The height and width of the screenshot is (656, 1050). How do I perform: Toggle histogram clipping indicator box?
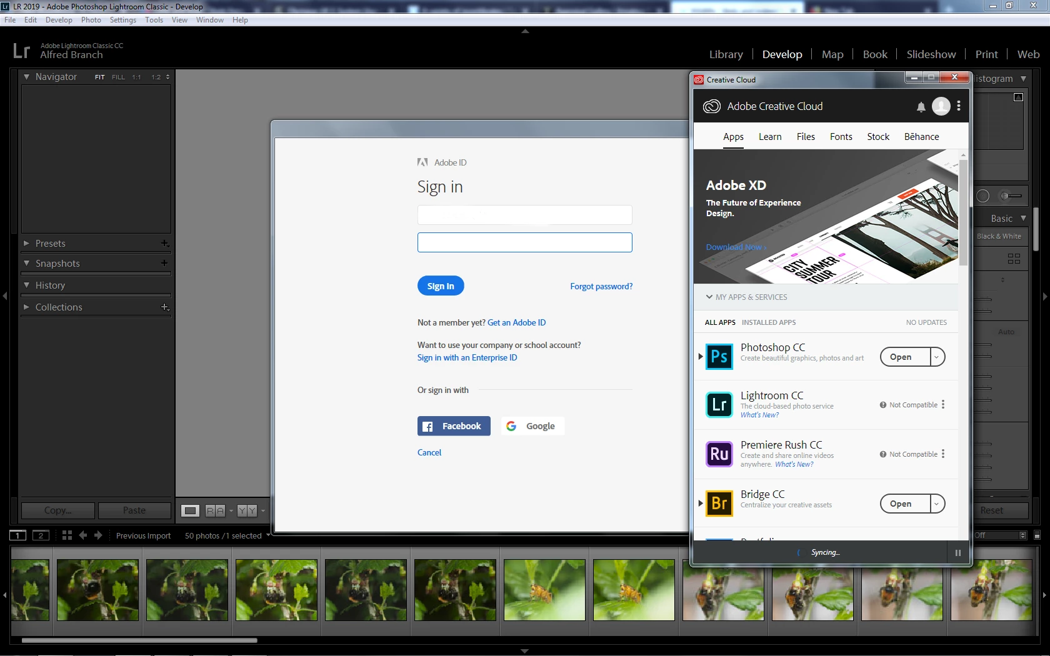(1018, 97)
